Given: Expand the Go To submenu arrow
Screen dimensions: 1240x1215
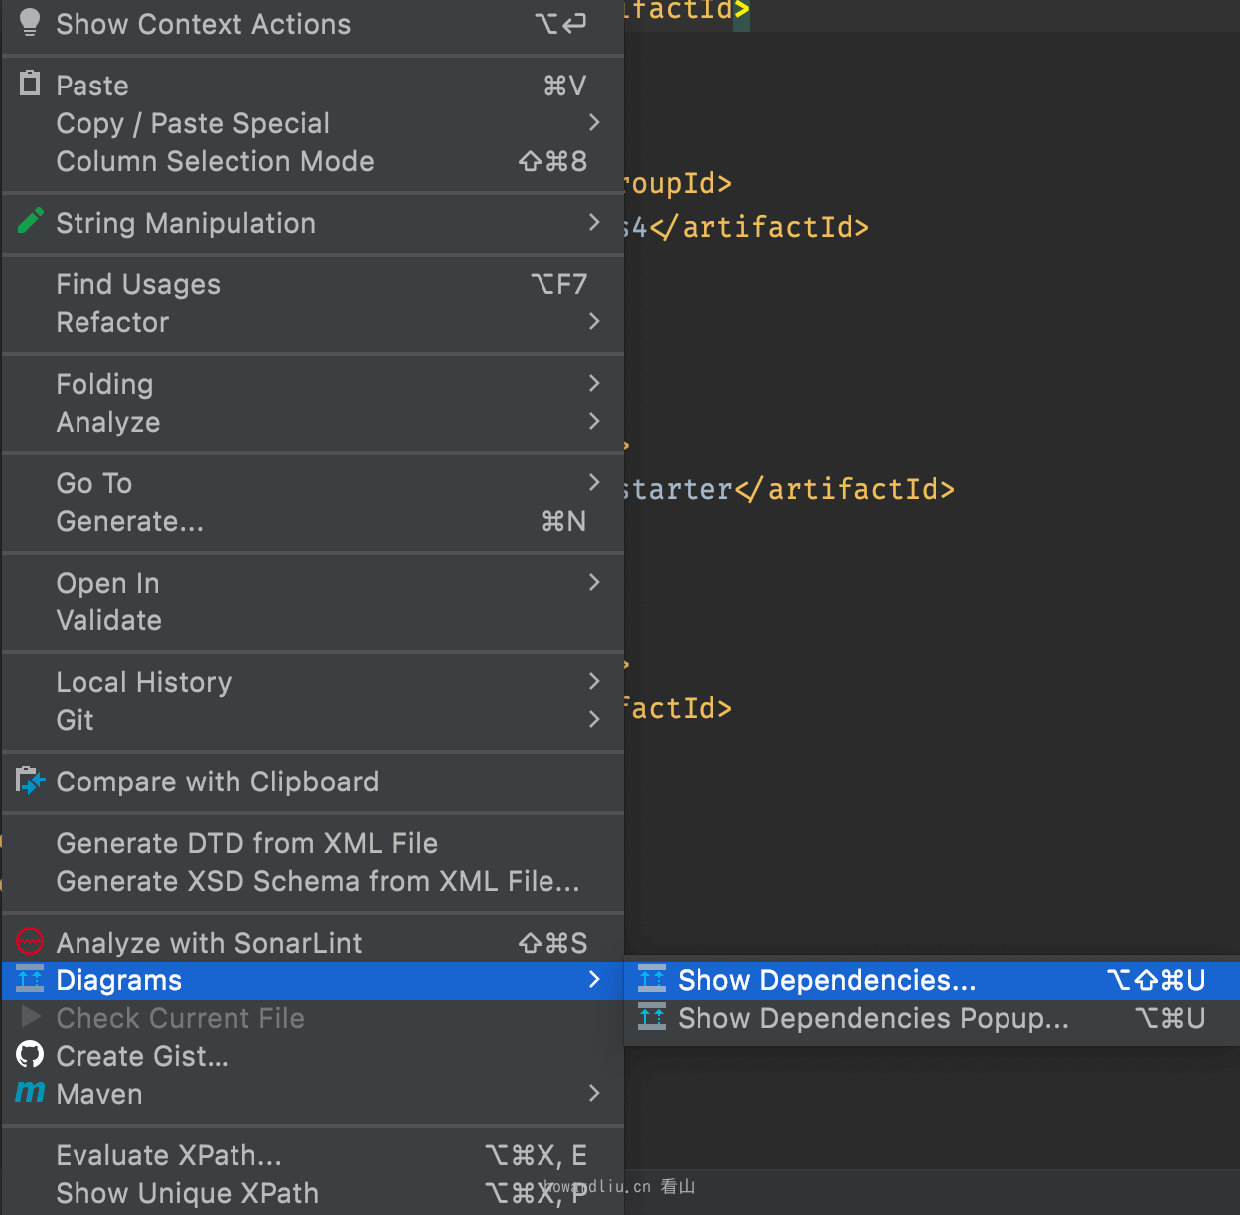Looking at the screenshot, I should click(x=594, y=482).
